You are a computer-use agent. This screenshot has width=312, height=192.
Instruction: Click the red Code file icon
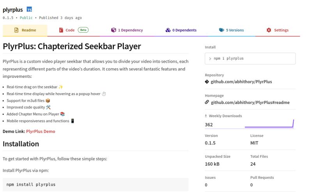click(x=61, y=30)
